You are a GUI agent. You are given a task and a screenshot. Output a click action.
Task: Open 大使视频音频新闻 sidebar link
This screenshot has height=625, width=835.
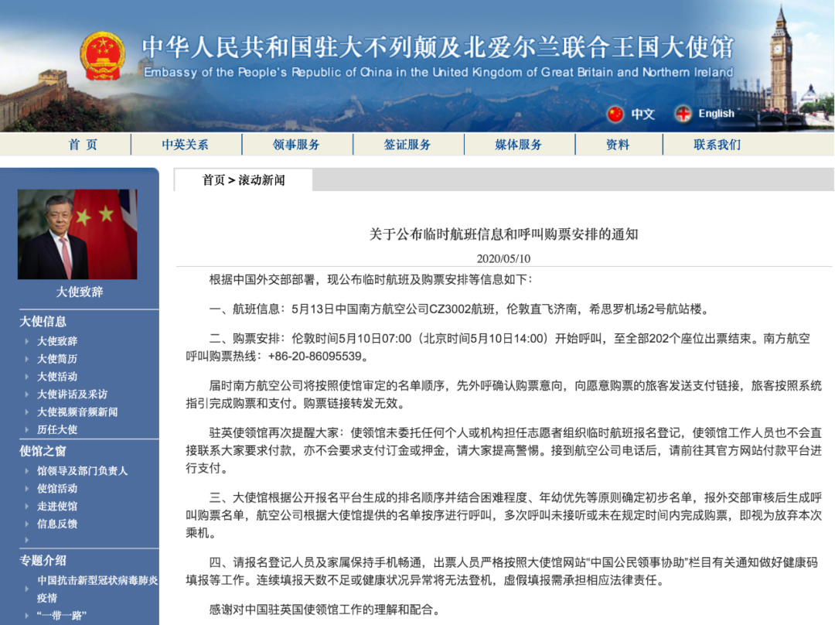pos(77,412)
